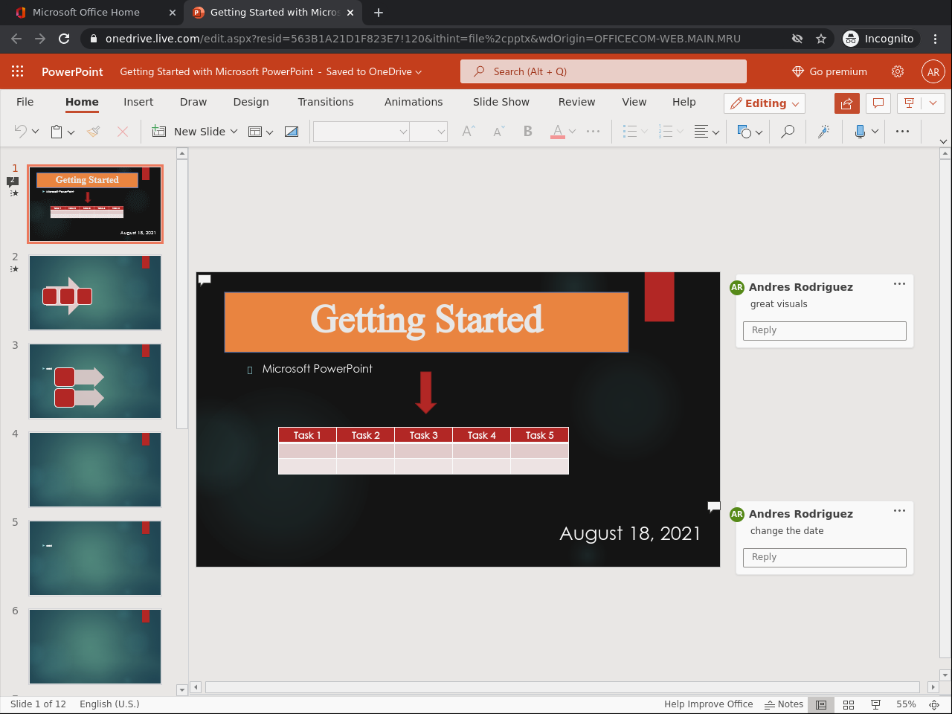Open the Comments pane icon
Screen dimensions: 952x714
[878, 103]
